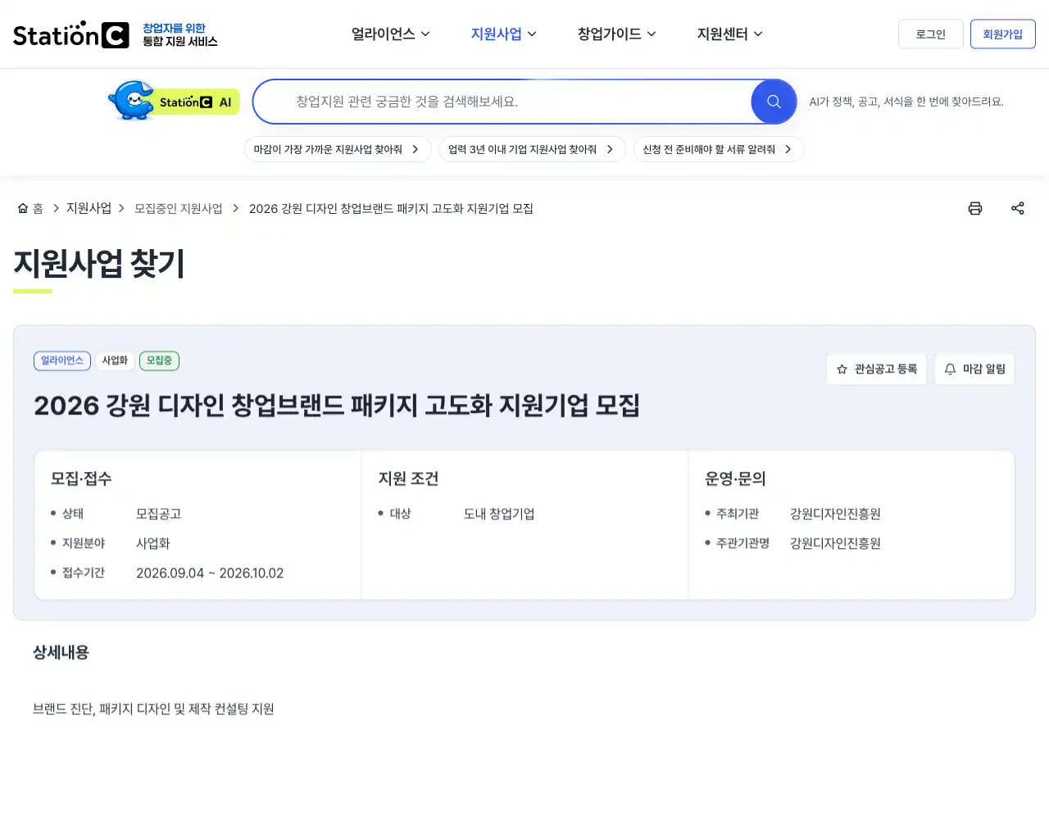Click the 사업화 tag badge
1049x839 pixels.
tap(115, 361)
